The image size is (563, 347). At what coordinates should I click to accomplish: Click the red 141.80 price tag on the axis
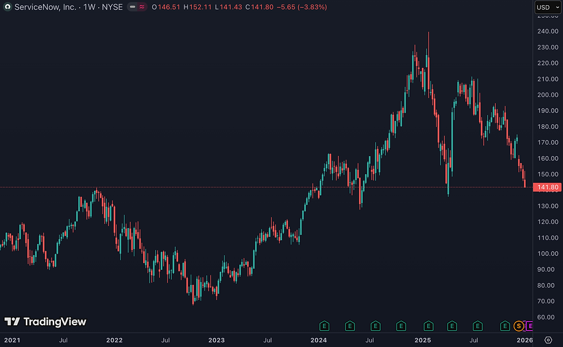(547, 187)
